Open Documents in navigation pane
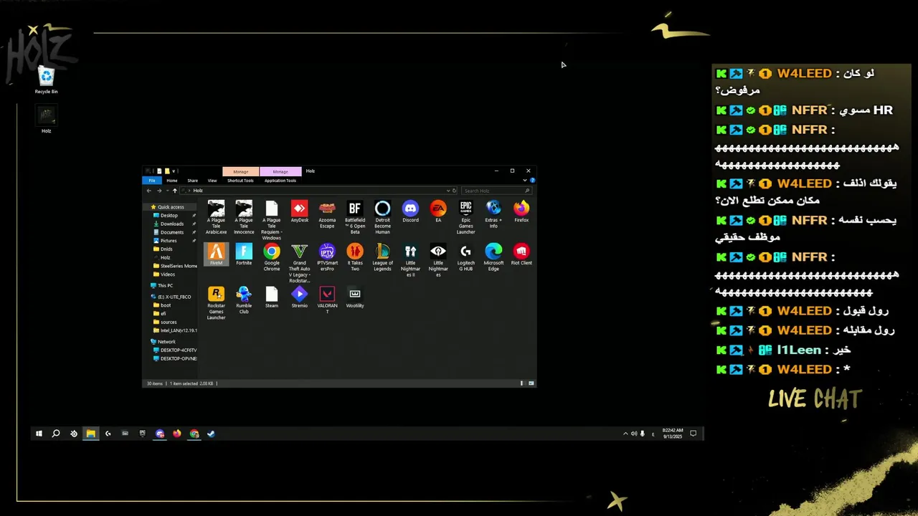 171,232
